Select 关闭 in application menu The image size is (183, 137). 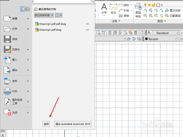click(16, 113)
